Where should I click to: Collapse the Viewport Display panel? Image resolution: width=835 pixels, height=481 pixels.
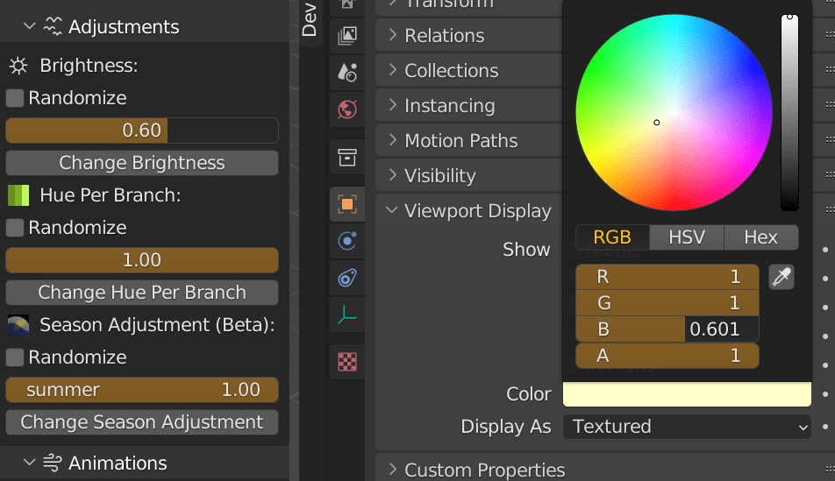pos(392,210)
